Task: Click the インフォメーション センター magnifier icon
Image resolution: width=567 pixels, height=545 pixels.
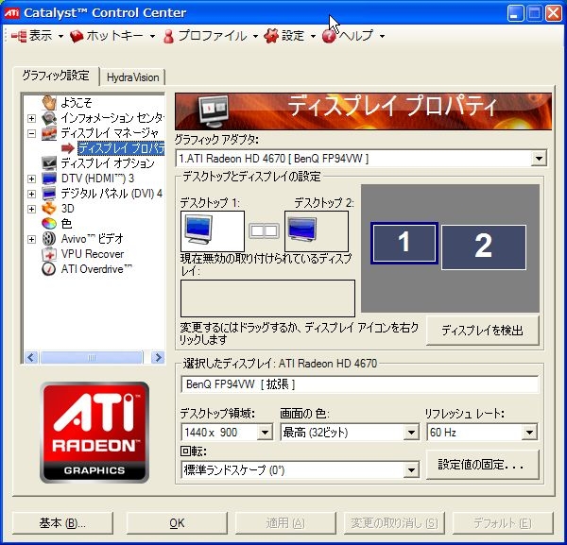Action: 49,118
